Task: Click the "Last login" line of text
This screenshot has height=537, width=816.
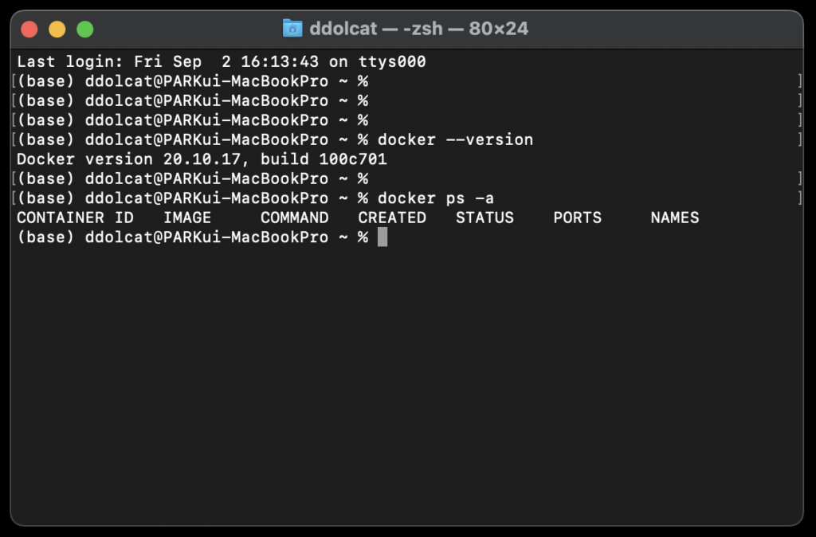Action: (x=222, y=61)
